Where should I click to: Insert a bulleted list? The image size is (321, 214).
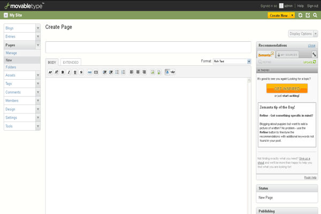117,72
